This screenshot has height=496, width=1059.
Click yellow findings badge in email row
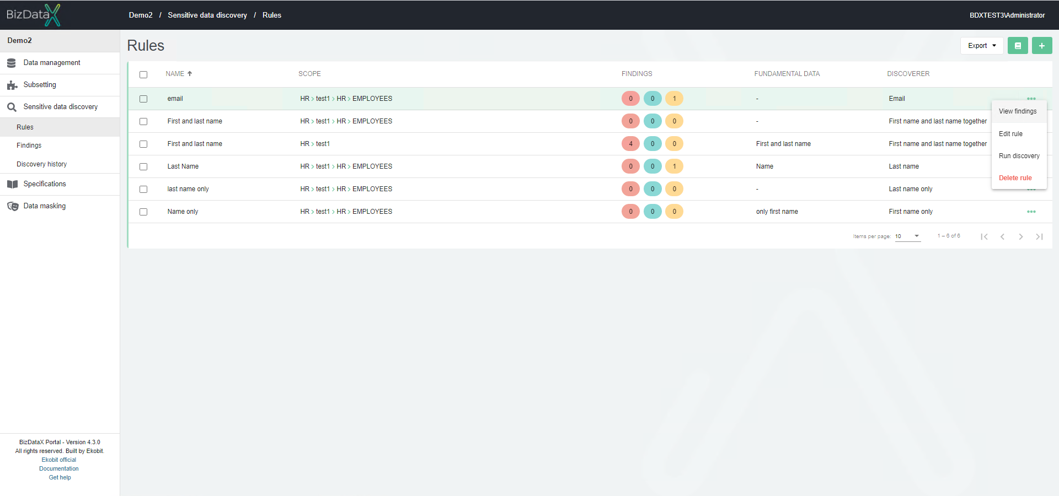(x=674, y=99)
